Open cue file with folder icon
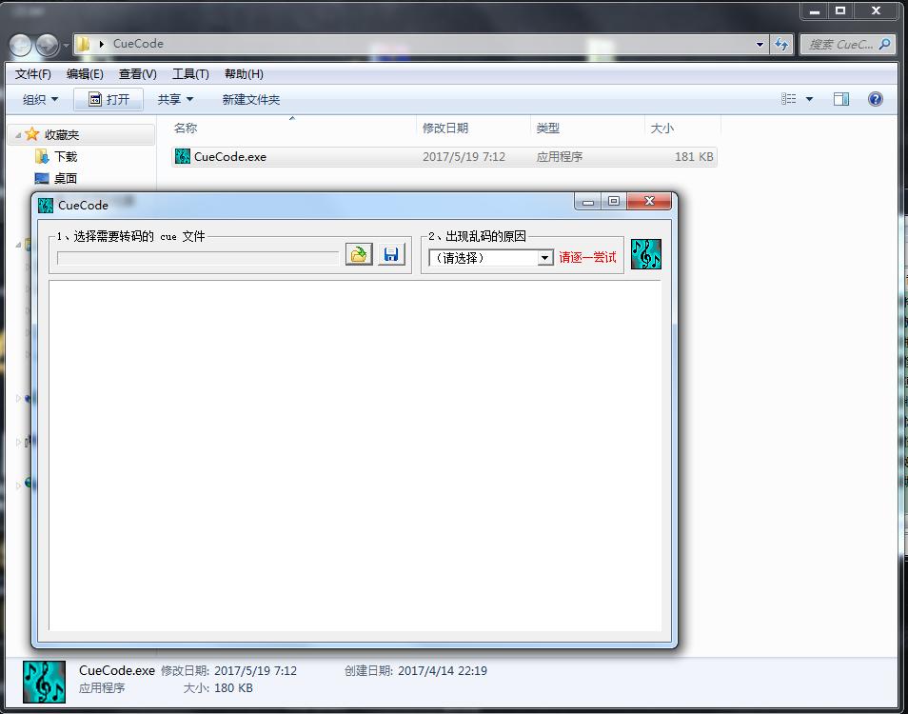The width and height of the screenshot is (908, 714). click(x=359, y=254)
